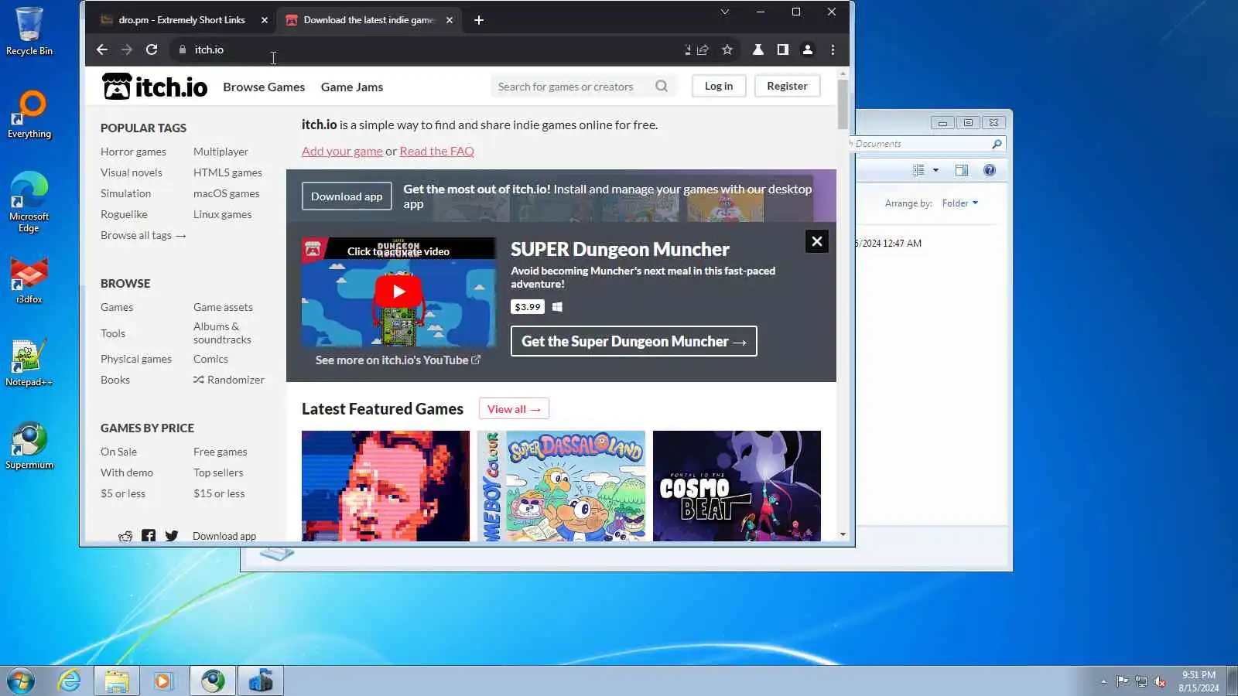
Task: Select the Supermium desktop shortcut
Action: pyautogui.click(x=29, y=445)
